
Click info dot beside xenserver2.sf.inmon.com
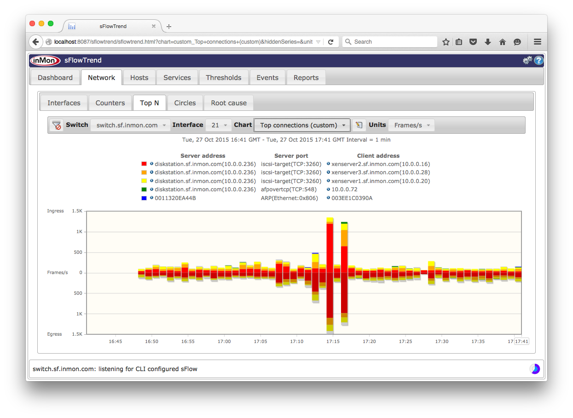[328, 164]
